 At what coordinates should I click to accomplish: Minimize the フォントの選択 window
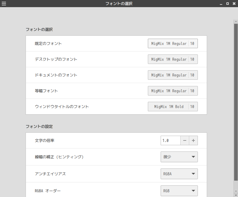[221, 4]
